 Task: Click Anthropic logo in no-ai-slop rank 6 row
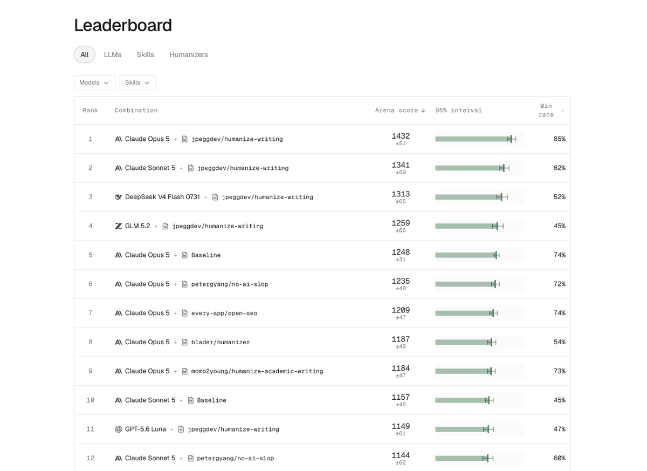pos(119,284)
